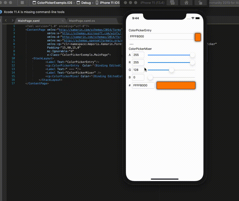Open the xmlns:d xamarin.com schemas link
Screen dimensions: 239x201
coord(92,37)
